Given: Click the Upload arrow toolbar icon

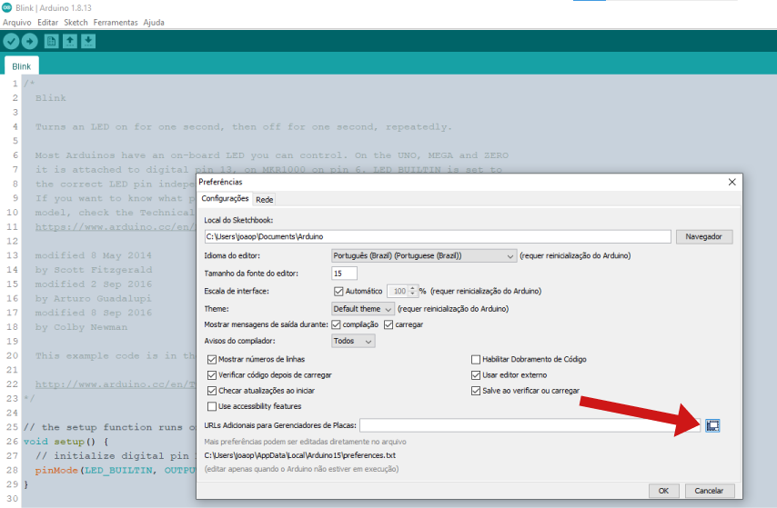Looking at the screenshot, I should point(29,41).
